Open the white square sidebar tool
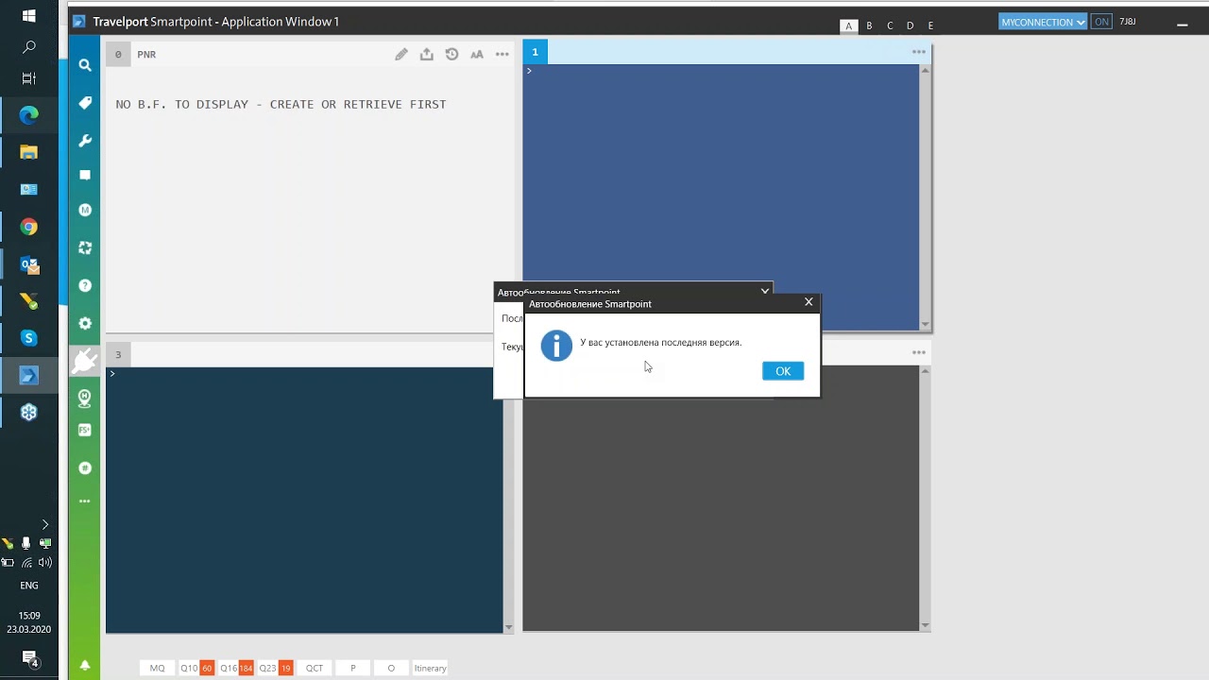Viewport: 1209px width, 680px height. 85,175
